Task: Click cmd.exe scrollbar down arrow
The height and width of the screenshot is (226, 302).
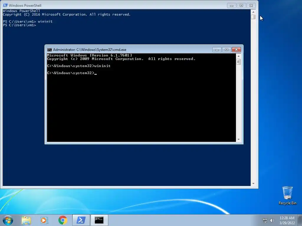Action: pos(238,139)
